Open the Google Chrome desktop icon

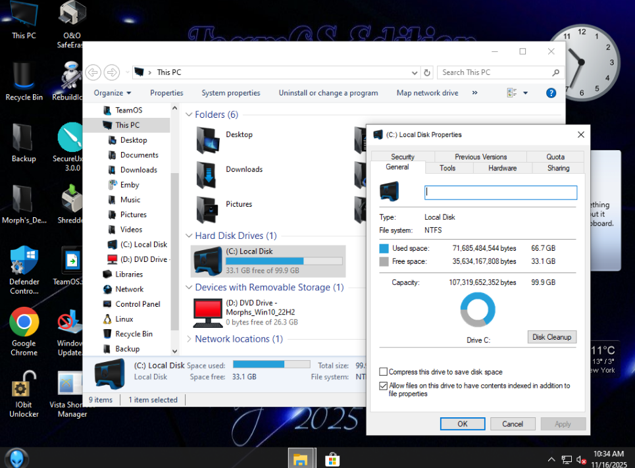coord(24,323)
